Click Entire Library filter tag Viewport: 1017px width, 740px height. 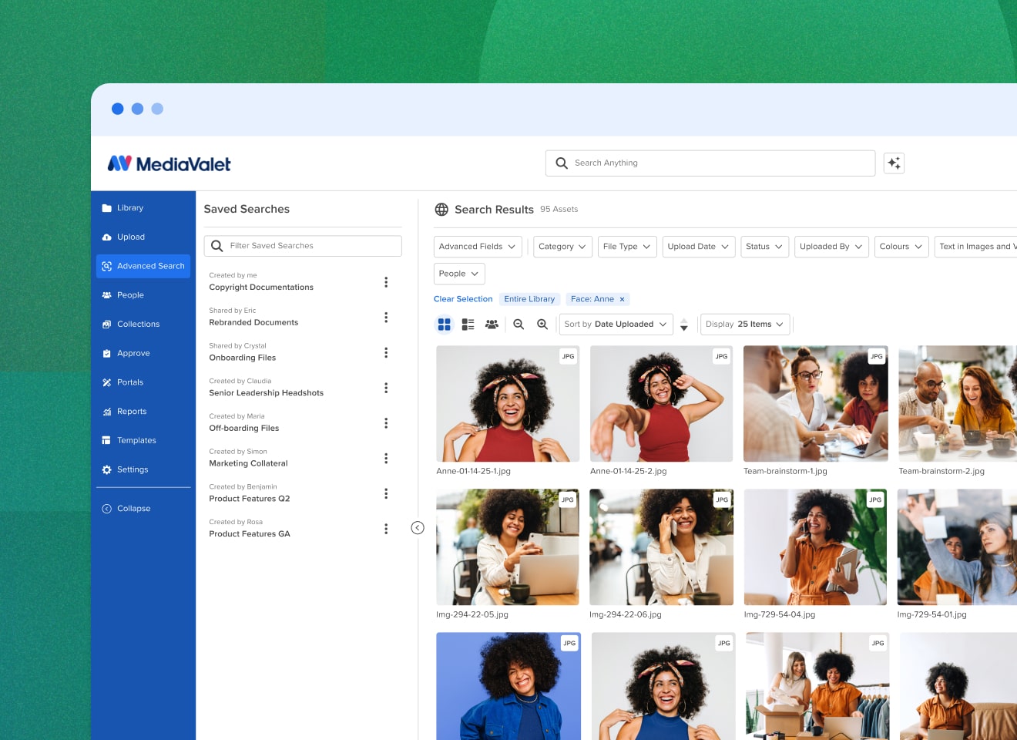pyautogui.click(x=529, y=299)
